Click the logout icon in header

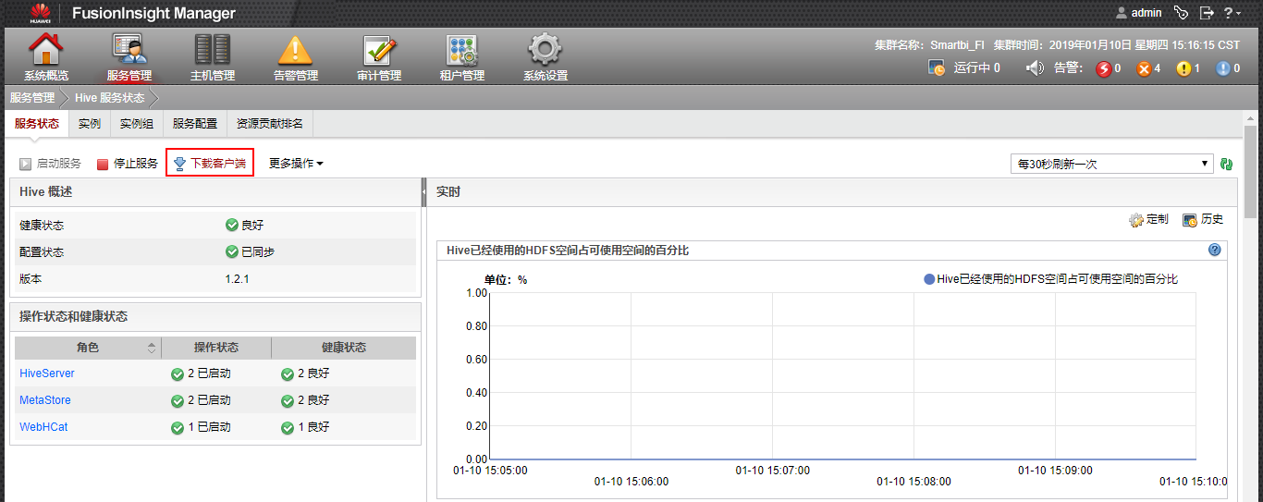tap(1207, 13)
